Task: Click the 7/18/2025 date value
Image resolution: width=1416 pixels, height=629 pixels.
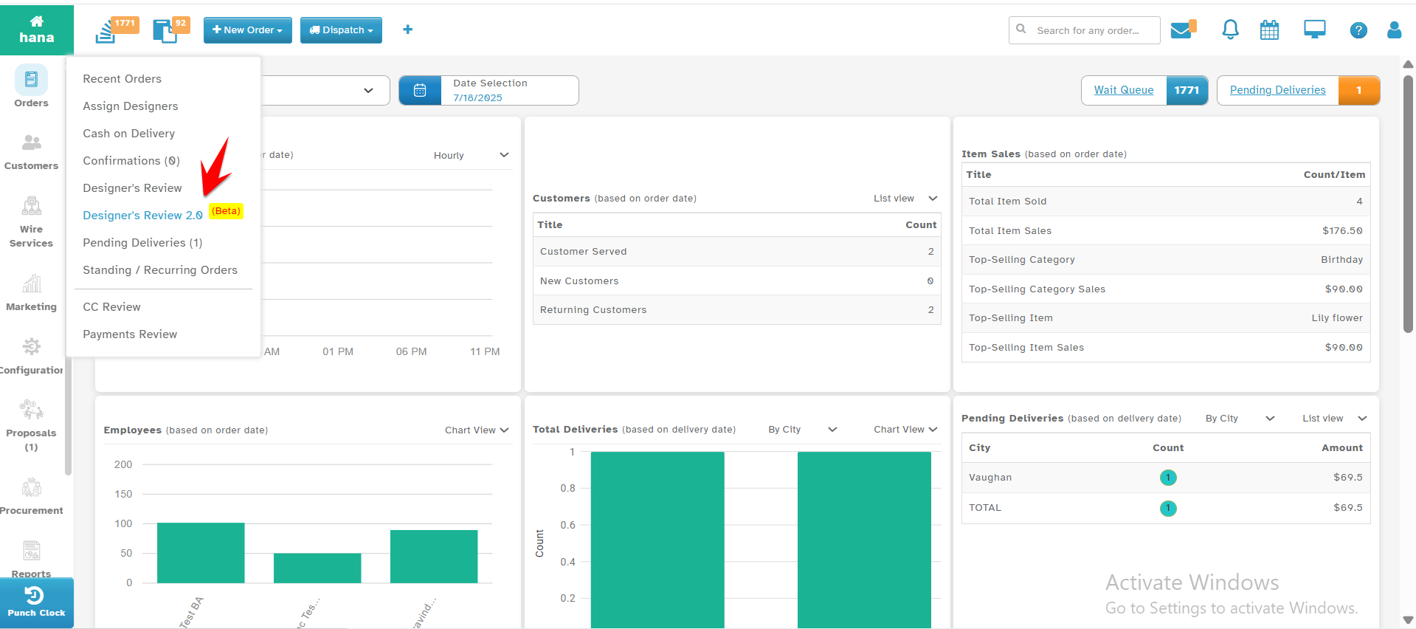Action: pyautogui.click(x=477, y=97)
